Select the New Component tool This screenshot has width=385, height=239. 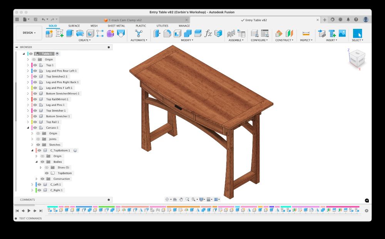click(49, 33)
